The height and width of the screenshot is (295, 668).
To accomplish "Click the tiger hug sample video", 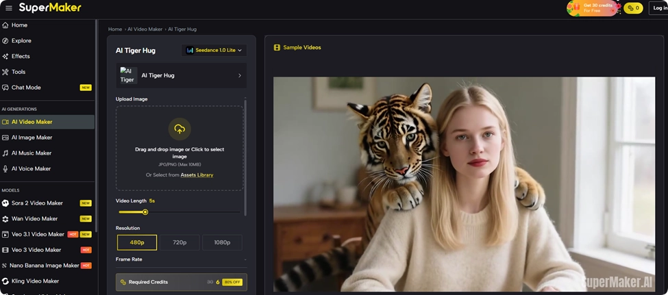I will pyautogui.click(x=464, y=184).
